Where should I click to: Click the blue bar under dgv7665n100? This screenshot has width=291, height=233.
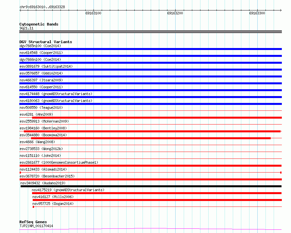(x=150, y=49)
